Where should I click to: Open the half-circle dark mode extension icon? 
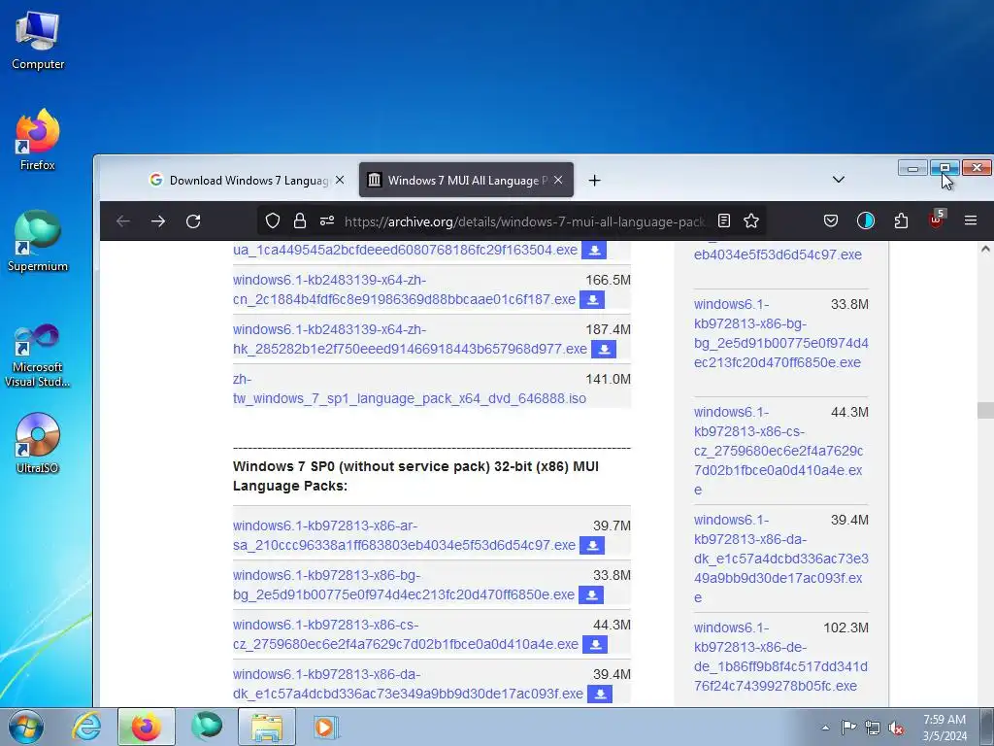click(x=865, y=220)
